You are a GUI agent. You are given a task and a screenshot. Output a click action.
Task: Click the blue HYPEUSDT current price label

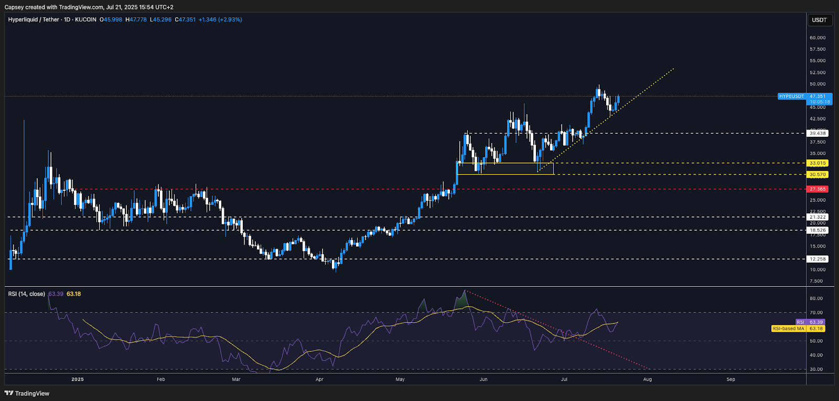coord(791,96)
